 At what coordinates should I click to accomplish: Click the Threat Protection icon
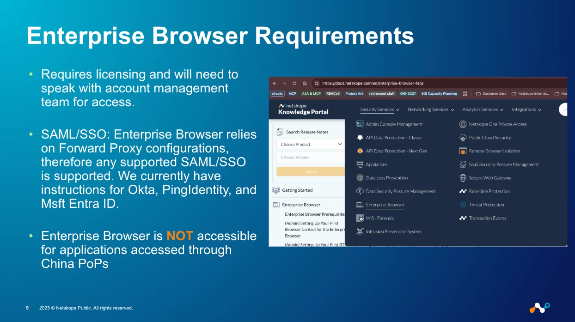coord(463,205)
